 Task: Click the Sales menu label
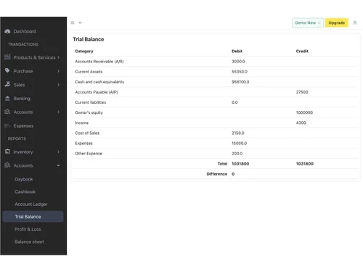pos(19,85)
